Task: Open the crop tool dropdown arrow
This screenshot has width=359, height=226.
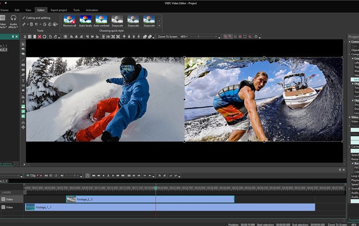Action: 41,24
